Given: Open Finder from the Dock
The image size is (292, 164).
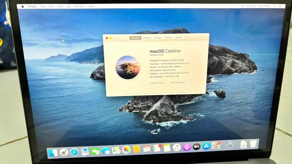Looking at the screenshot, I should [x=53, y=153].
